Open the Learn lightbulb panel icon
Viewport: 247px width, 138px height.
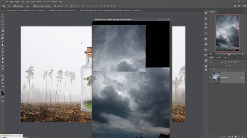click(x=206, y=33)
